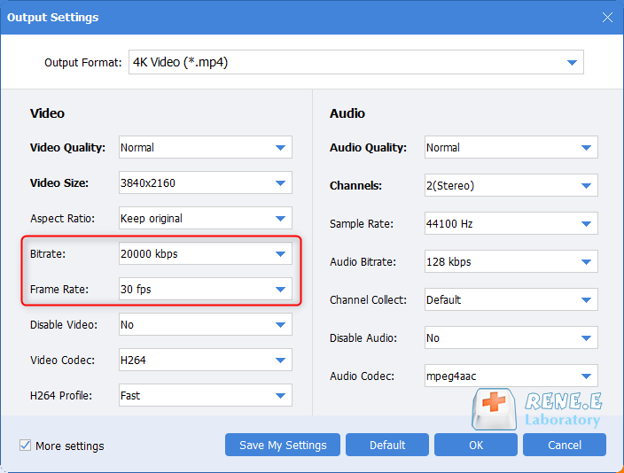Open the video Bitrate dropdown
624x473 pixels.
coord(206,253)
